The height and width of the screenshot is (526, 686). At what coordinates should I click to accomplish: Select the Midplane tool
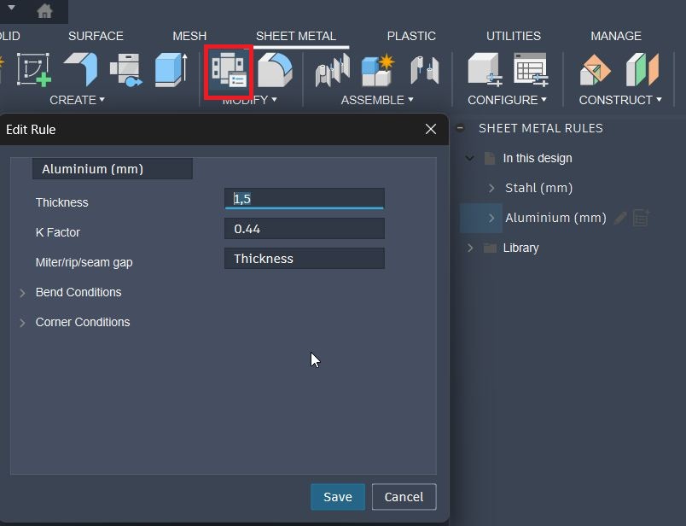tap(642, 70)
